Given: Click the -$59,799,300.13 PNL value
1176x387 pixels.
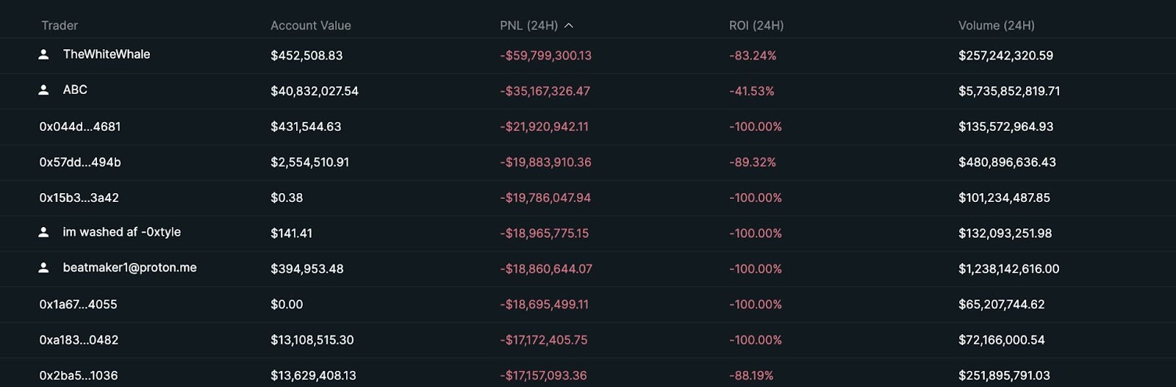Looking at the screenshot, I should (x=545, y=56).
